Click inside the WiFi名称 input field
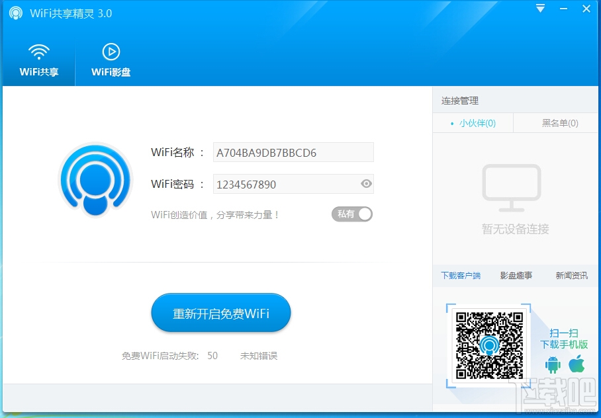Viewport: 601px width, 418px height. tap(293, 152)
